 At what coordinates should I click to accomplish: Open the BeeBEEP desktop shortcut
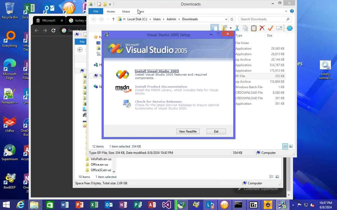pos(10,181)
